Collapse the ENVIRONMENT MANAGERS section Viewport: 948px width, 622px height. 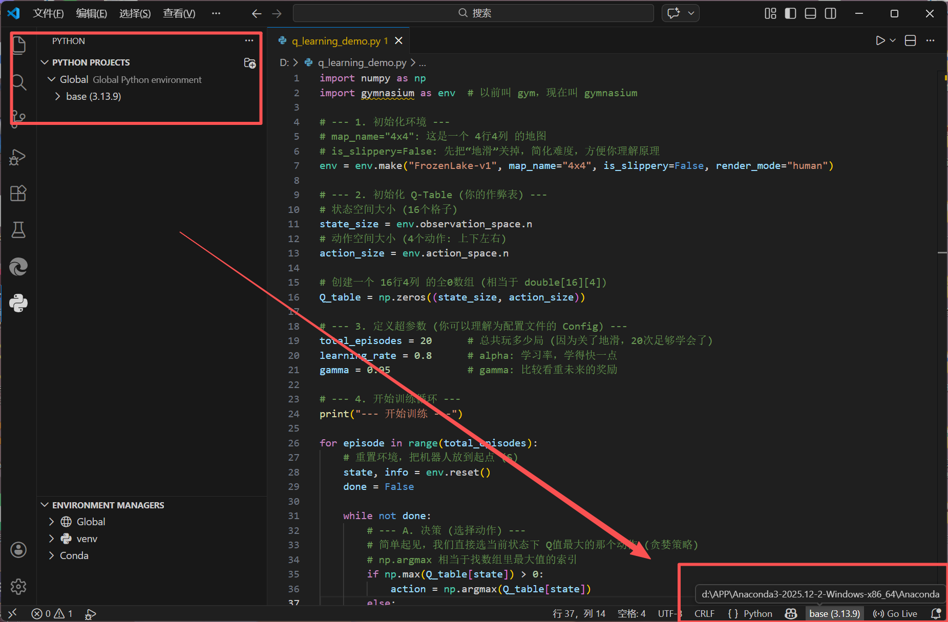(x=45, y=505)
